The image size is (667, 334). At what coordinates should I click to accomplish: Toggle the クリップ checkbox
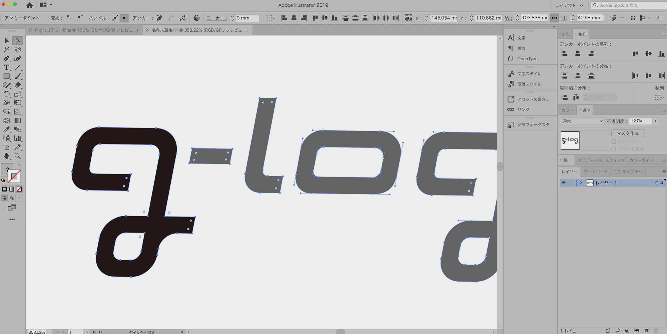[x=614, y=142]
